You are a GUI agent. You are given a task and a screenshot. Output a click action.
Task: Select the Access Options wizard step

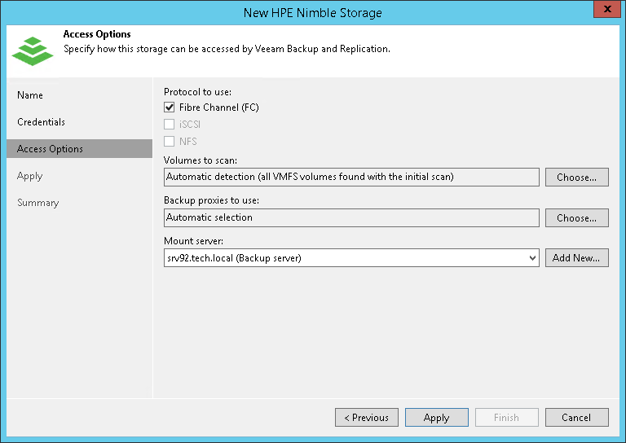[50, 149]
